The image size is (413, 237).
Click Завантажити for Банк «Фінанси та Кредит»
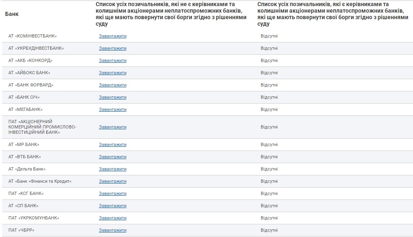[x=112, y=181]
